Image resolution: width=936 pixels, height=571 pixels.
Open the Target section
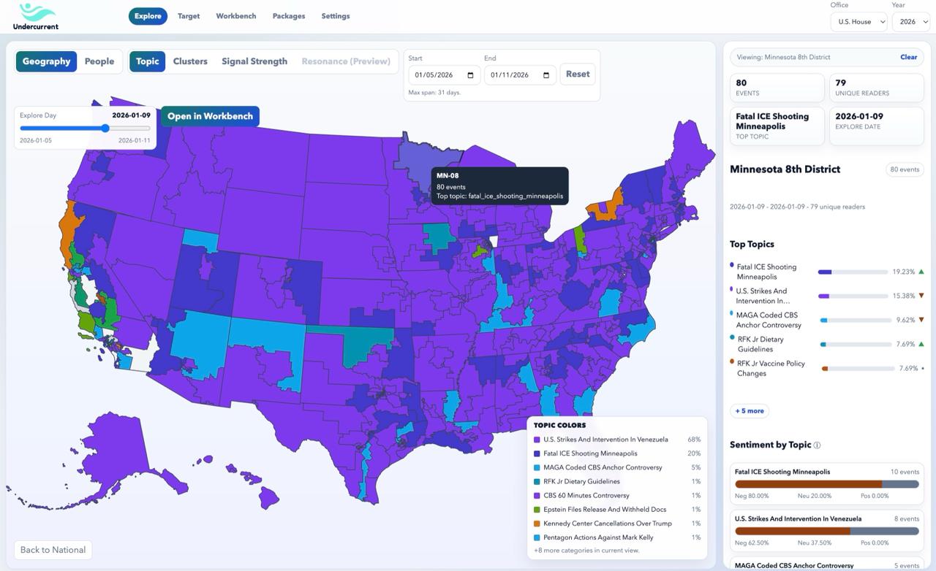[x=188, y=15]
